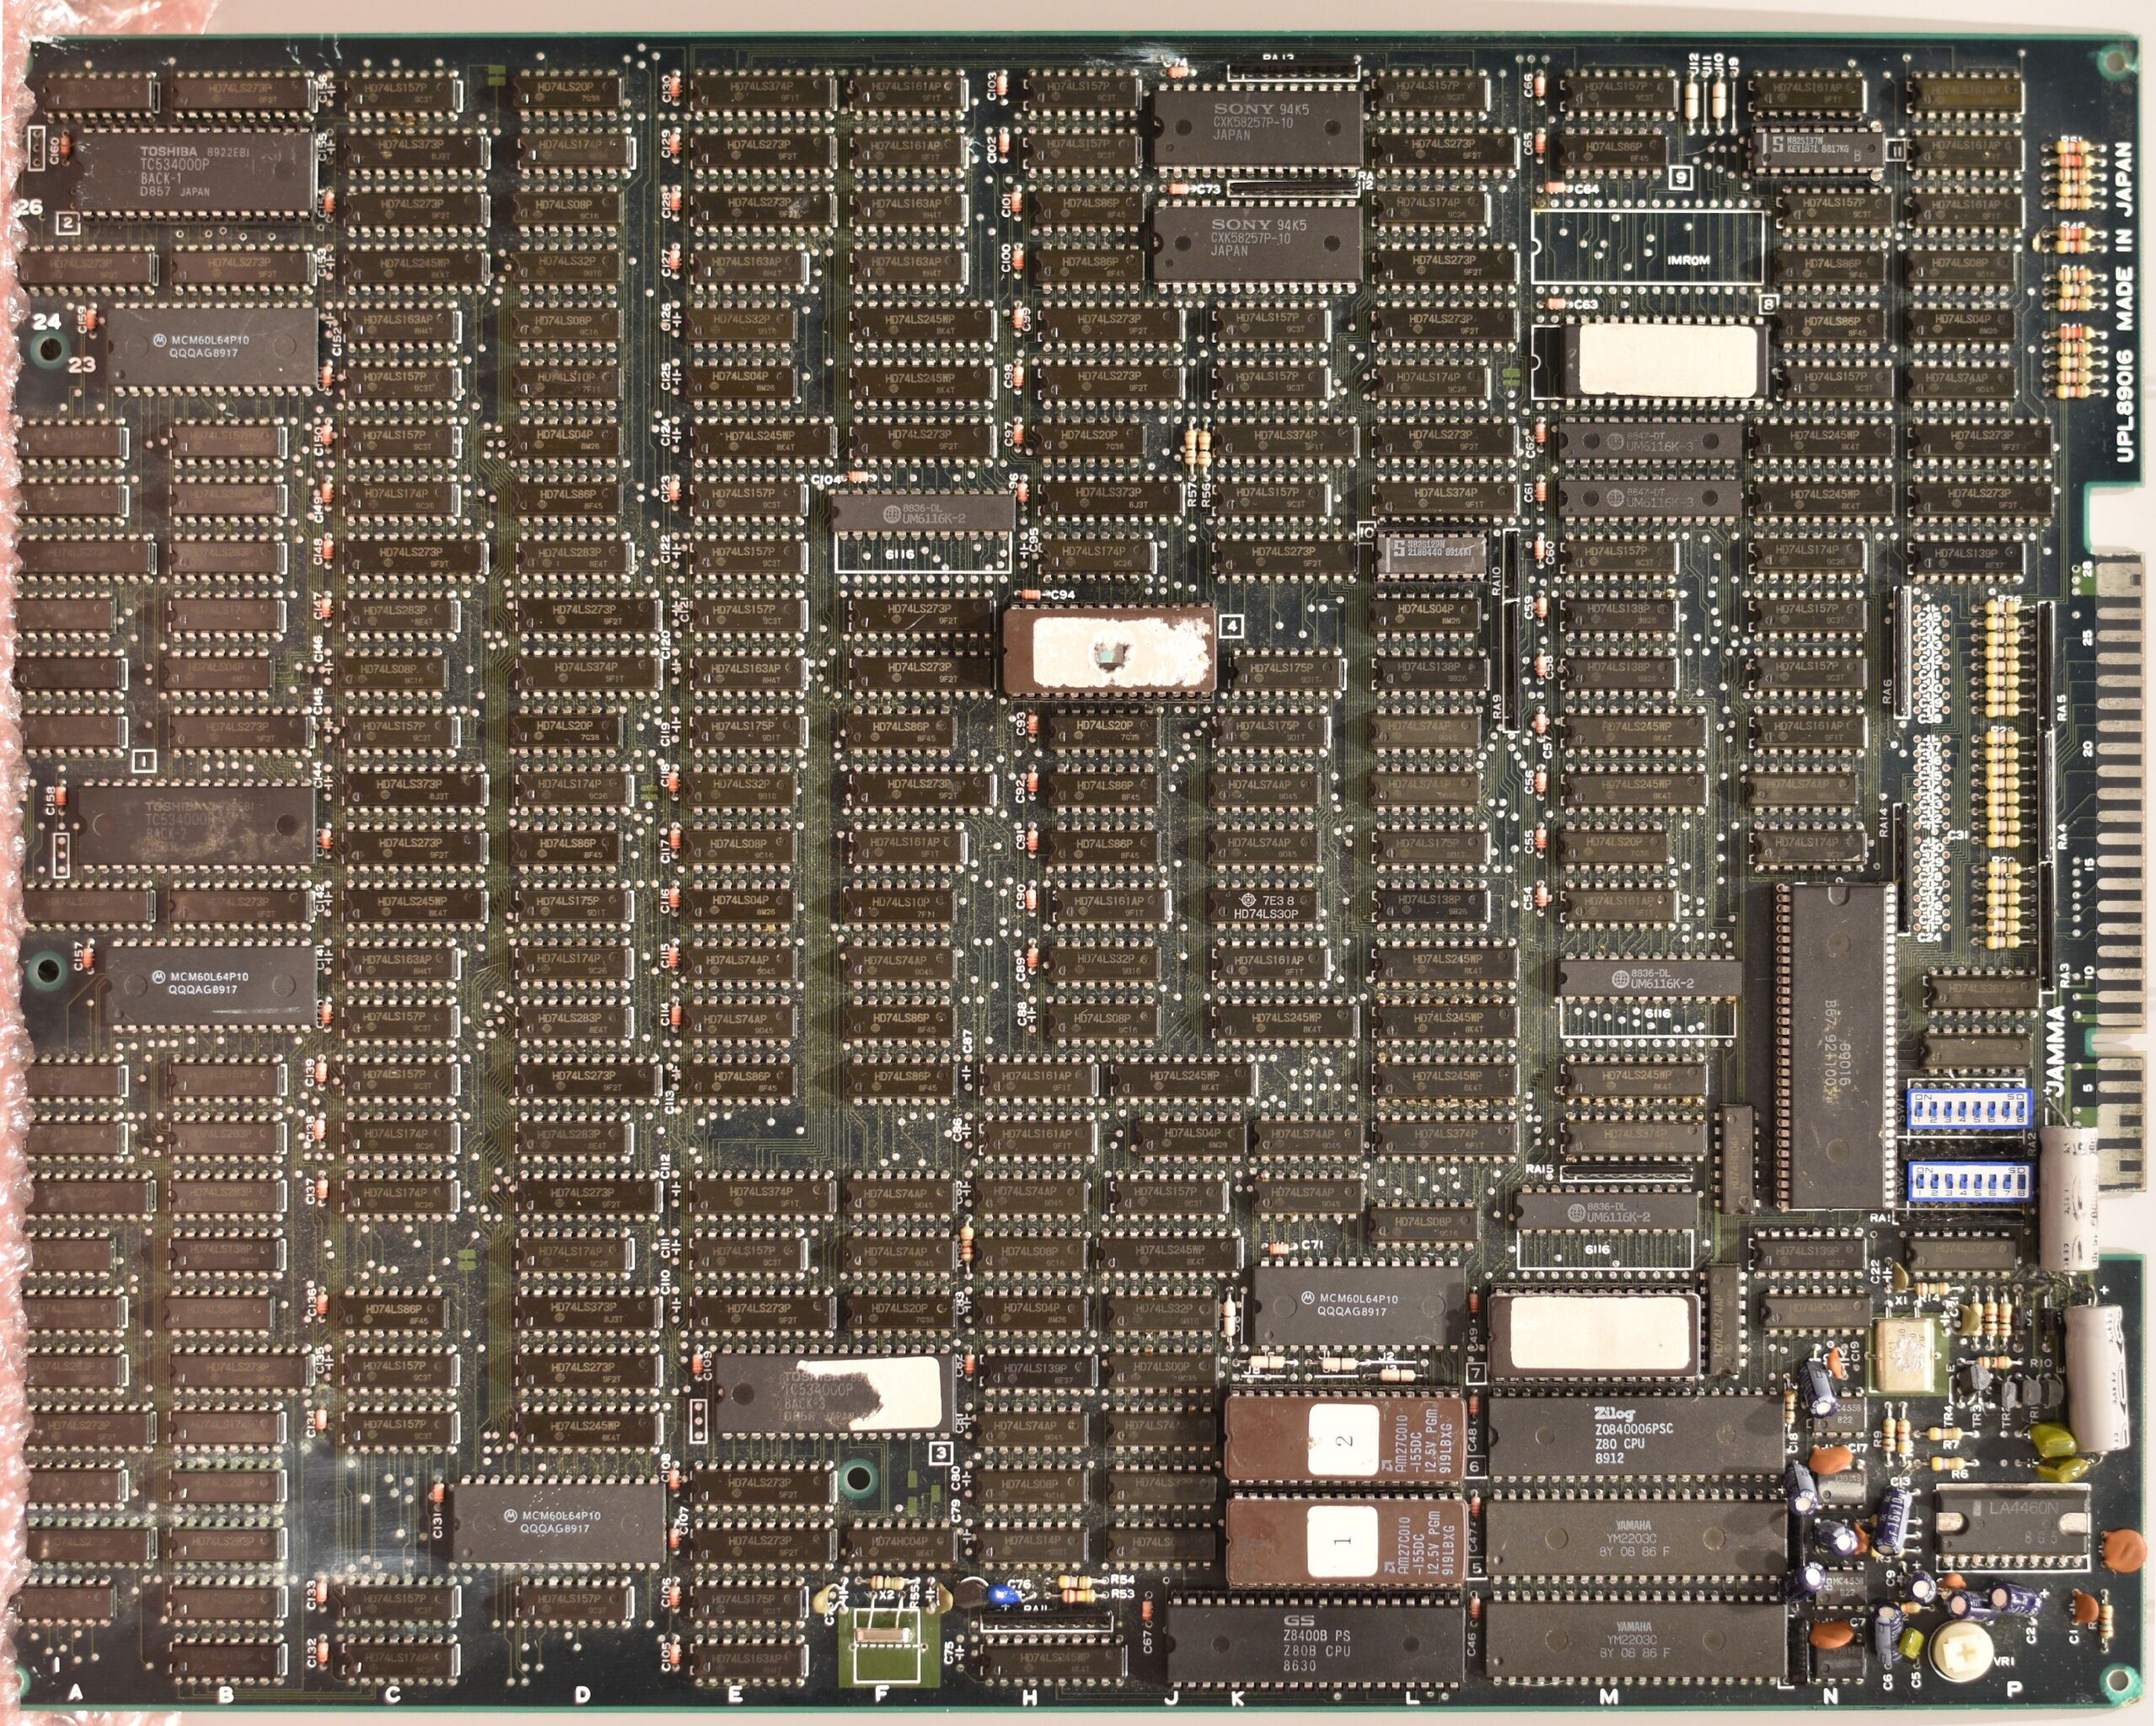
Task: Toggle switch 4 on SW1 DIP bank
Action: (x=1963, y=1110)
